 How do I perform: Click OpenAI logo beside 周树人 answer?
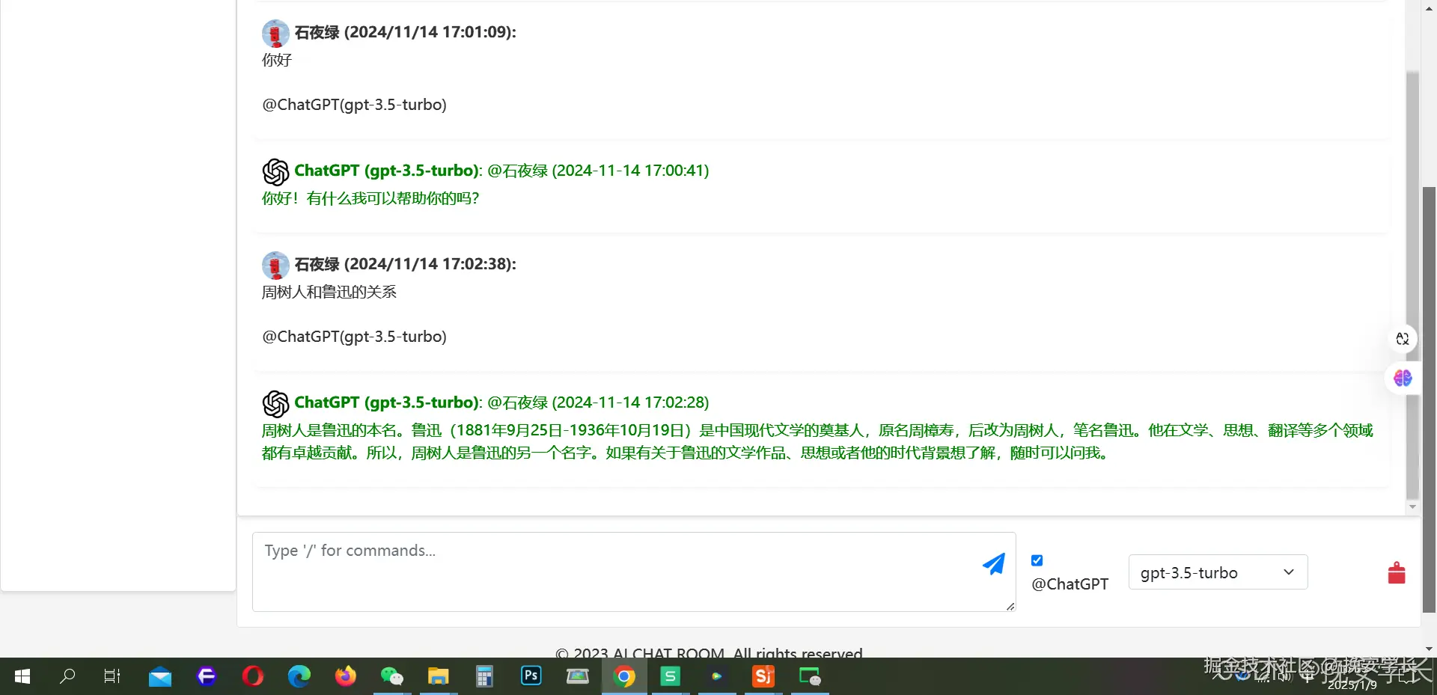coord(276,404)
